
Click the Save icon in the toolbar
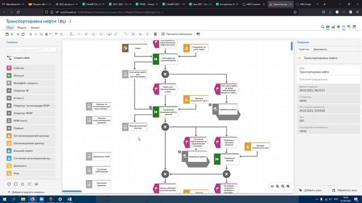point(7,34)
